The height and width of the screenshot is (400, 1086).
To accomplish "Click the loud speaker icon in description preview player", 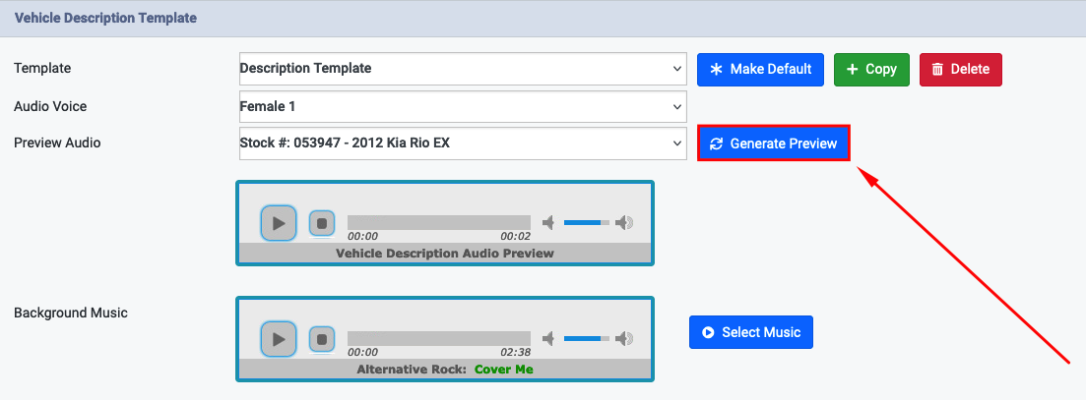I will tap(625, 222).
